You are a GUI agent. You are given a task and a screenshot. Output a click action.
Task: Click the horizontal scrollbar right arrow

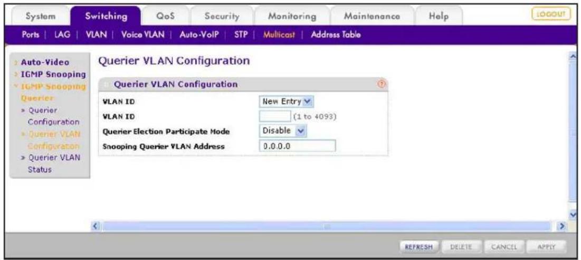point(563,225)
